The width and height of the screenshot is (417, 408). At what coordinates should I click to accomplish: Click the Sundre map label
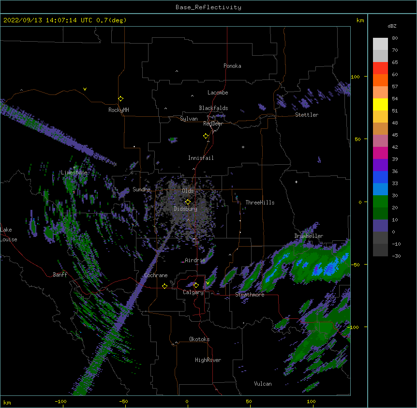point(141,189)
